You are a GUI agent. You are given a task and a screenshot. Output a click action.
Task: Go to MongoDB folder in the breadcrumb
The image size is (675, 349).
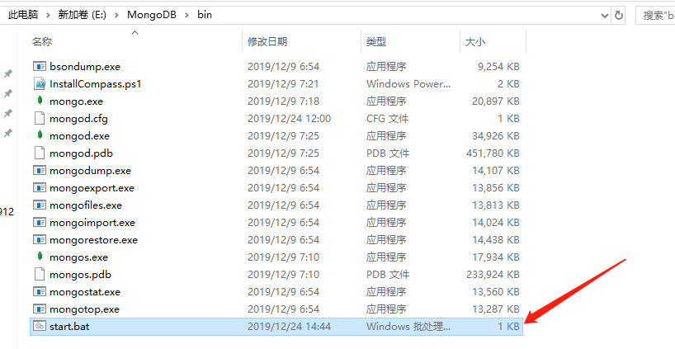point(152,15)
